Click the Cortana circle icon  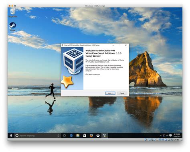[17, 136]
